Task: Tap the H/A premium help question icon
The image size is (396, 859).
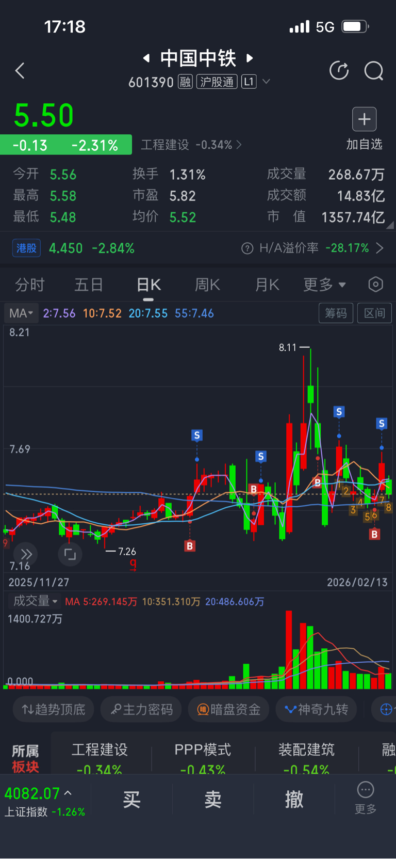Action: [247, 248]
